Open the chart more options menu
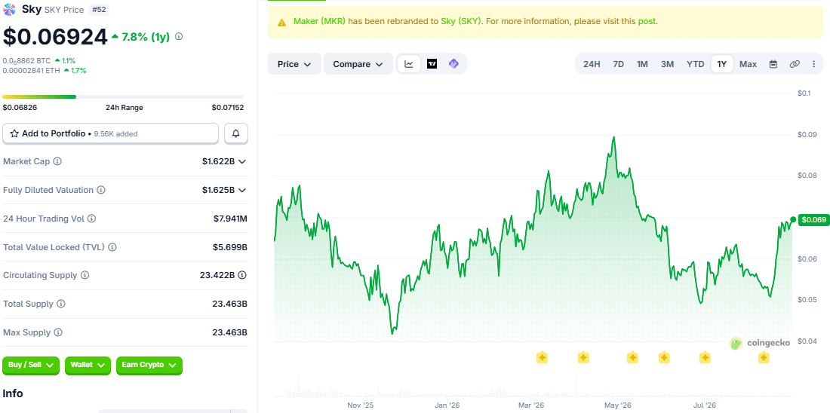The width and height of the screenshot is (830, 413). tap(813, 64)
